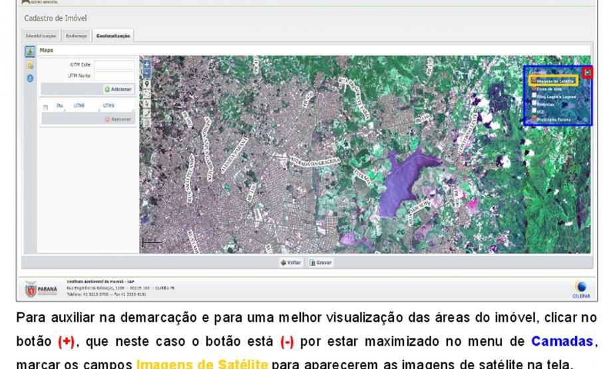Open the blue help icon in left sidebar
The height and width of the screenshot is (369, 609).
30,78
